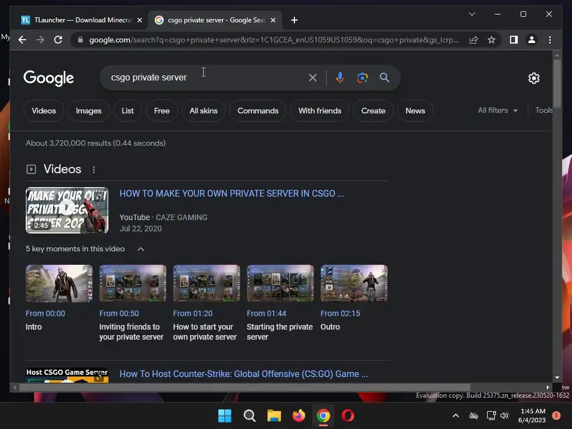
Task: Select the Create filter chip
Action: pos(373,111)
